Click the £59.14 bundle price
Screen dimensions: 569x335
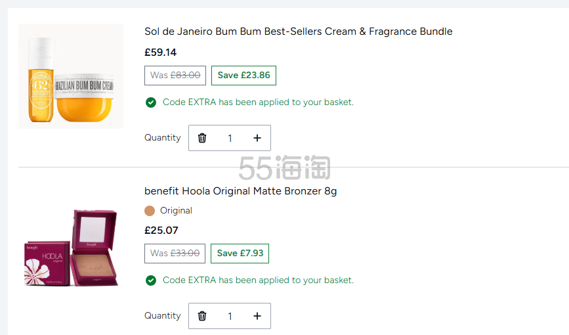coord(161,53)
